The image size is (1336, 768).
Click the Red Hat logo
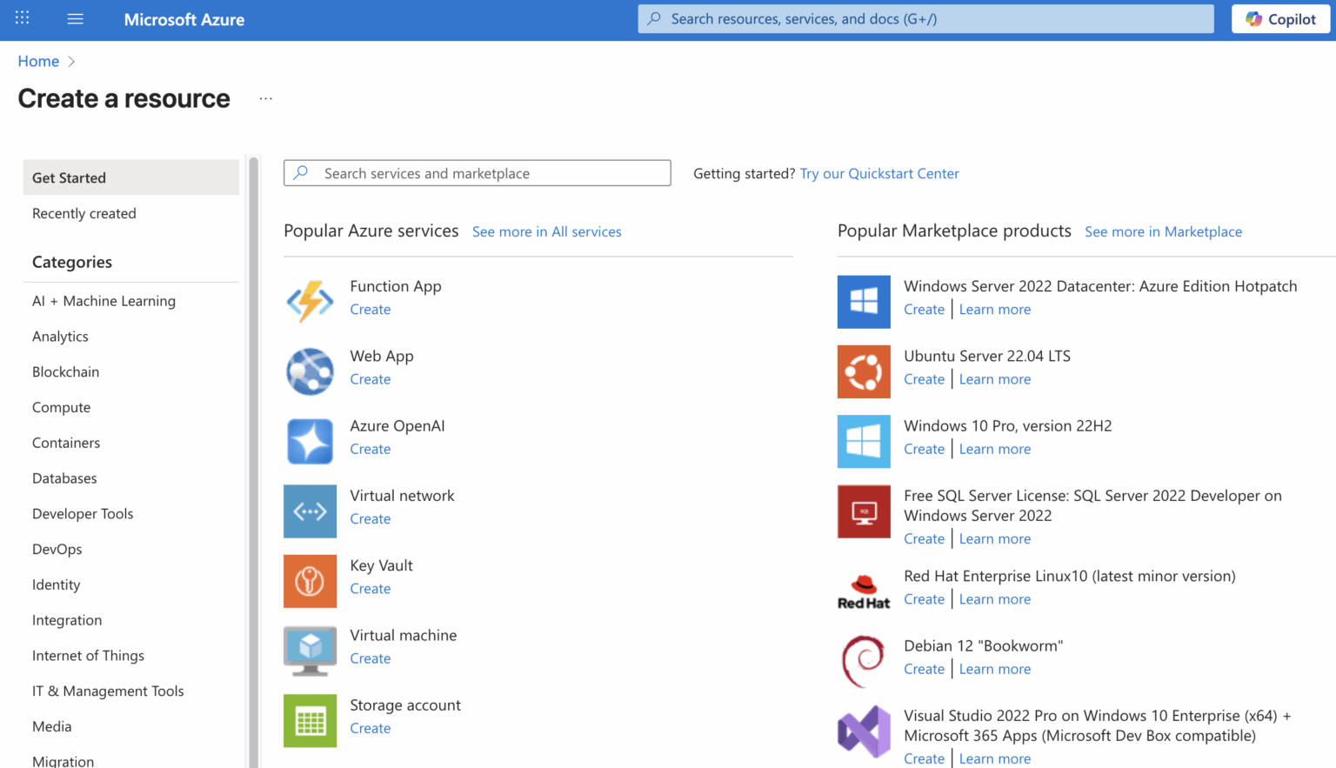pyautogui.click(x=864, y=591)
